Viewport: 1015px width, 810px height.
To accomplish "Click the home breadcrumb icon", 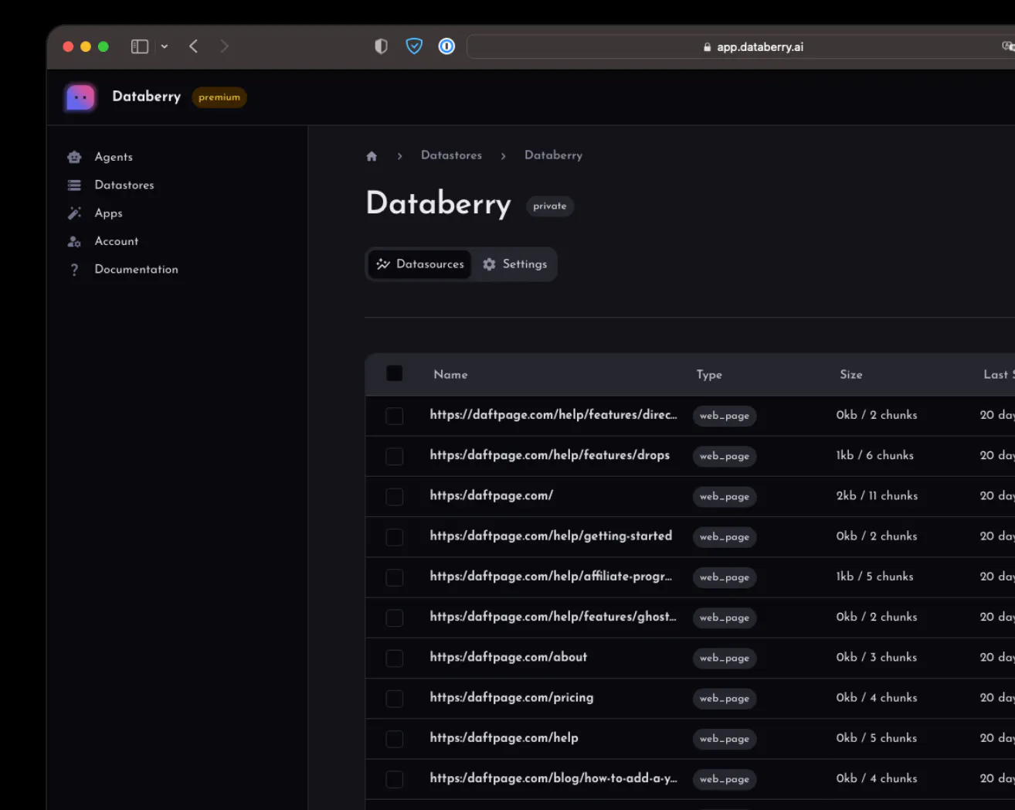I will point(372,156).
